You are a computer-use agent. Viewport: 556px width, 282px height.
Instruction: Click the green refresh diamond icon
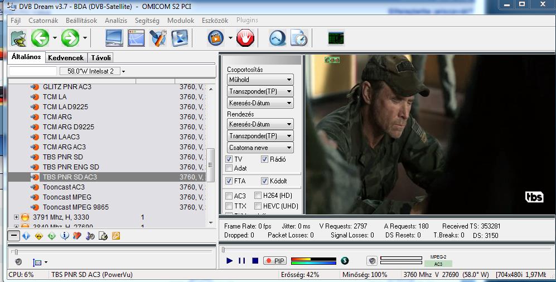click(x=52, y=236)
